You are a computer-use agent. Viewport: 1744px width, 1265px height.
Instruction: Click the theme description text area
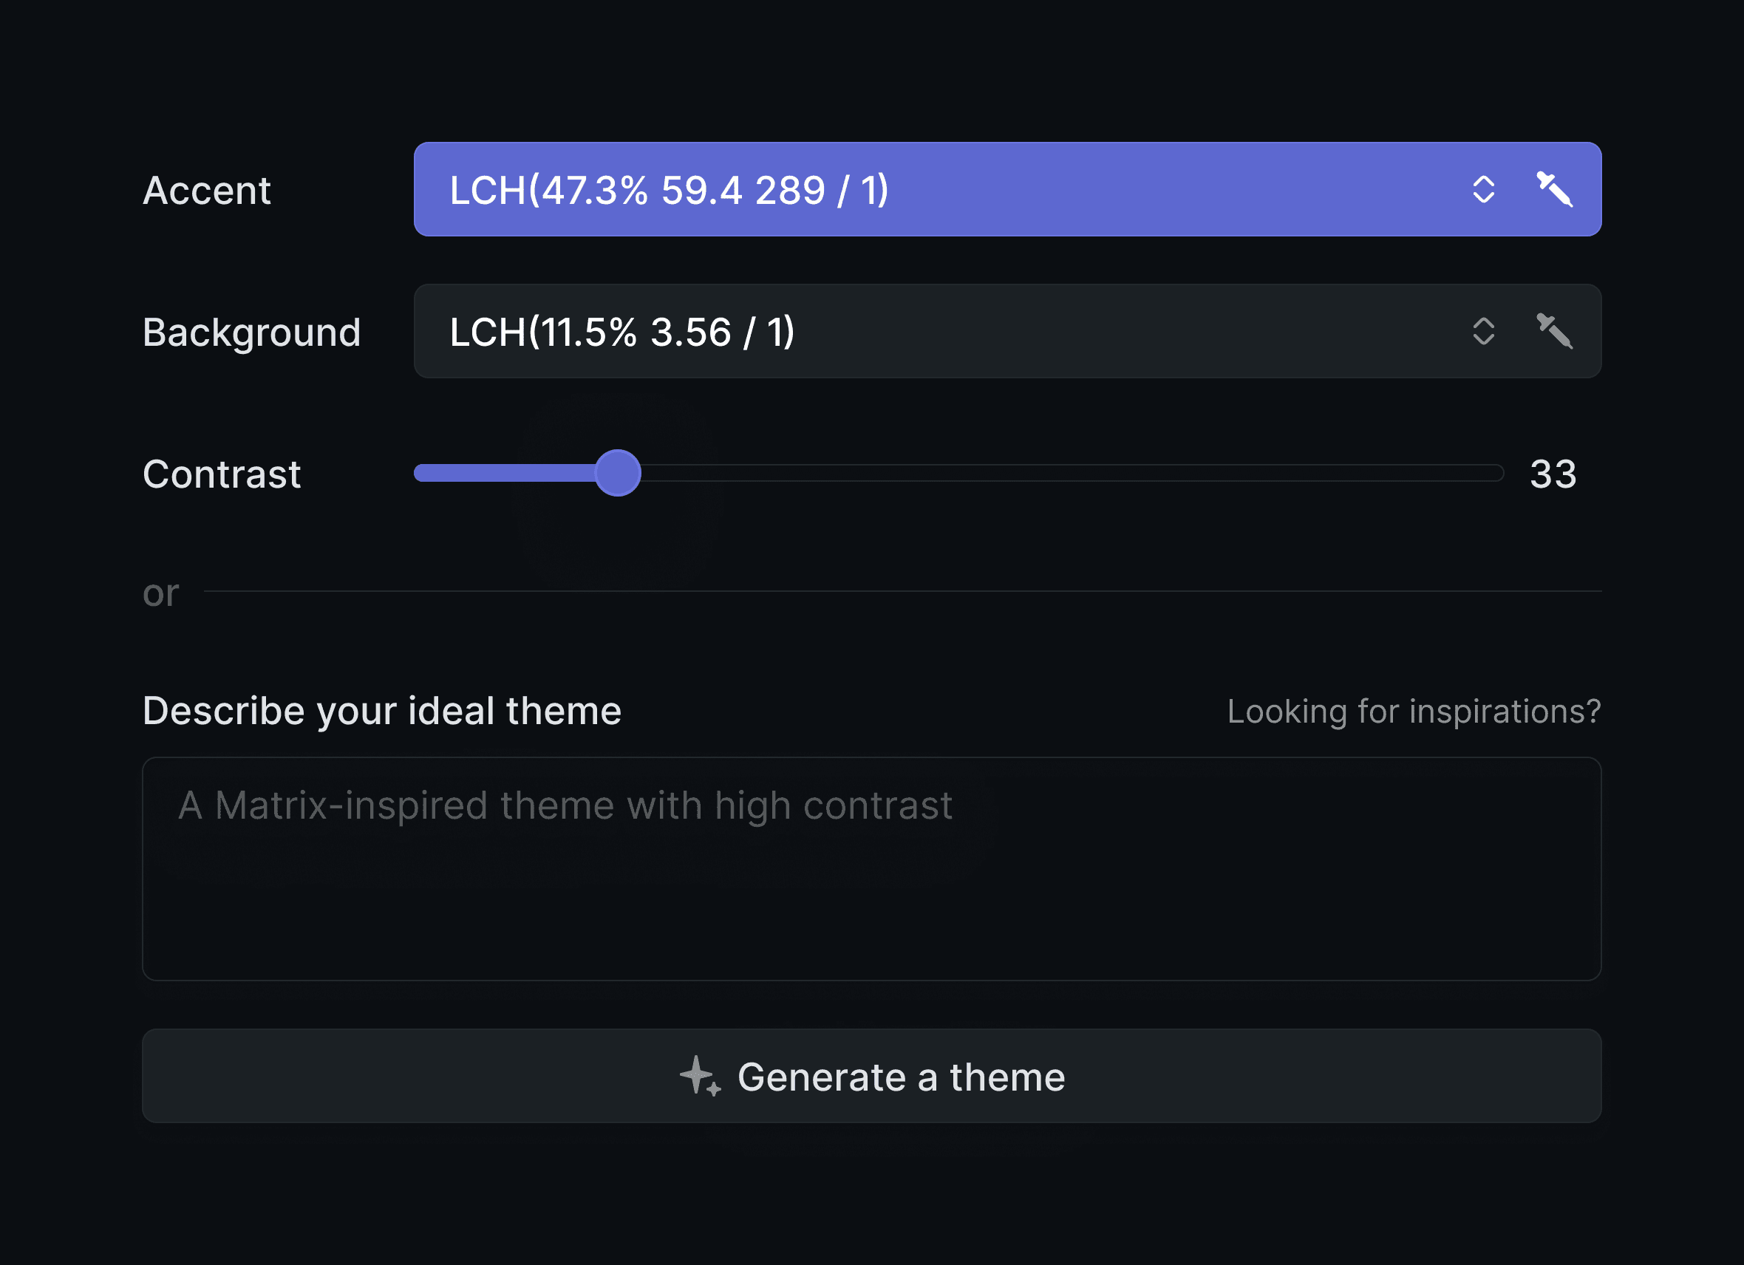[871, 869]
